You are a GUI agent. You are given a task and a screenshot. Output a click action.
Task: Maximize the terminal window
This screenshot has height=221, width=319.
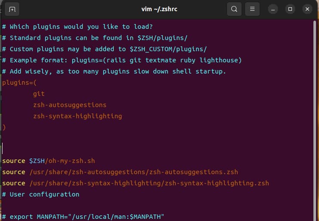pos(290,9)
